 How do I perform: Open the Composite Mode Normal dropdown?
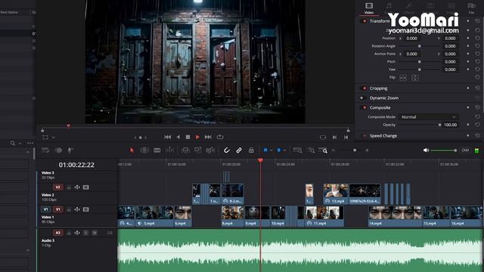click(x=429, y=117)
